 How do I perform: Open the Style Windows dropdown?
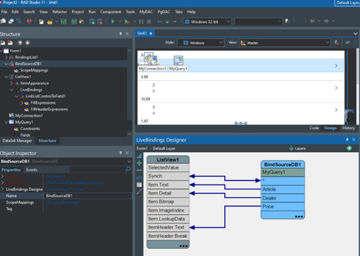(x=201, y=42)
